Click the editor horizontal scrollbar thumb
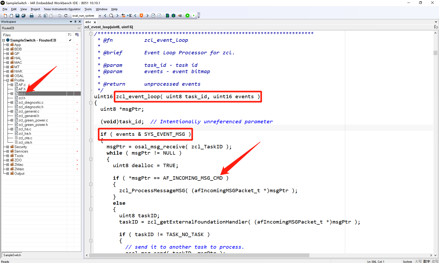Image resolution: width=439 pixels, height=263 pixels. (199, 255)
